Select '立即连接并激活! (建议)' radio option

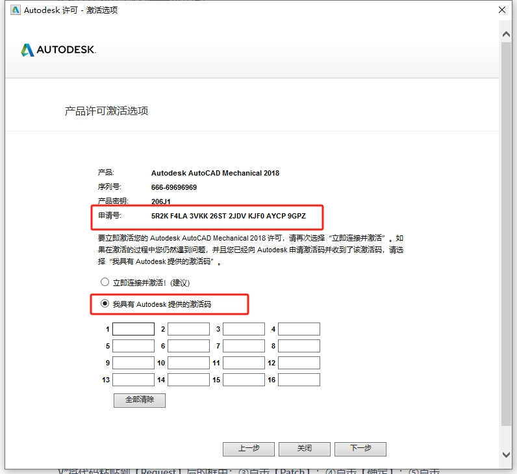pyautogui.click(x=105, y=282)
